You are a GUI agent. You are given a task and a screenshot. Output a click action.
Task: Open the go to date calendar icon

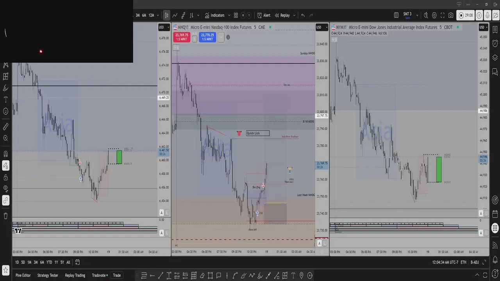coord(77,262)
